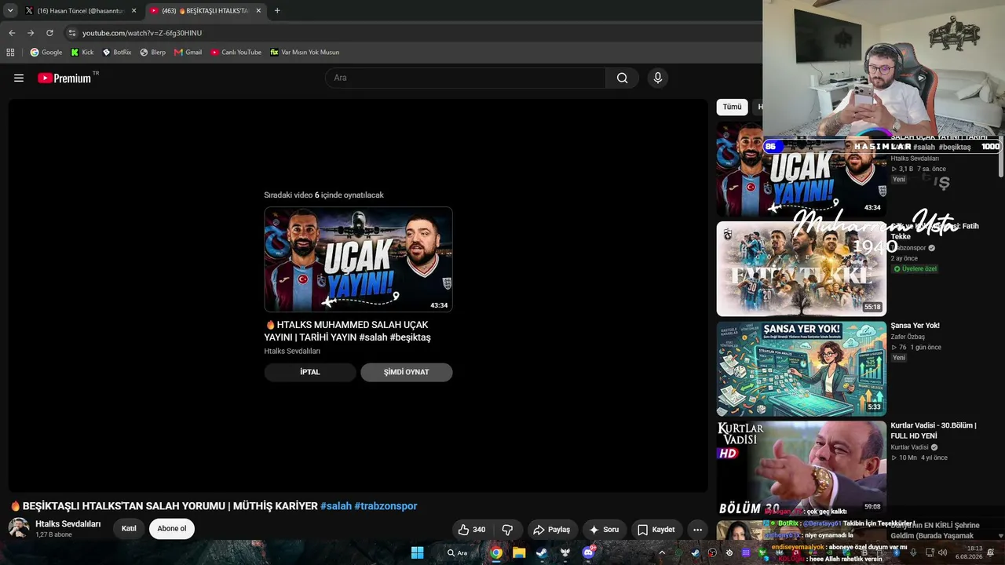Screen dimensions: 1005x565
Task: Open 'Şansa Yer Yok!' video title
Action: [x=915, y=326]
